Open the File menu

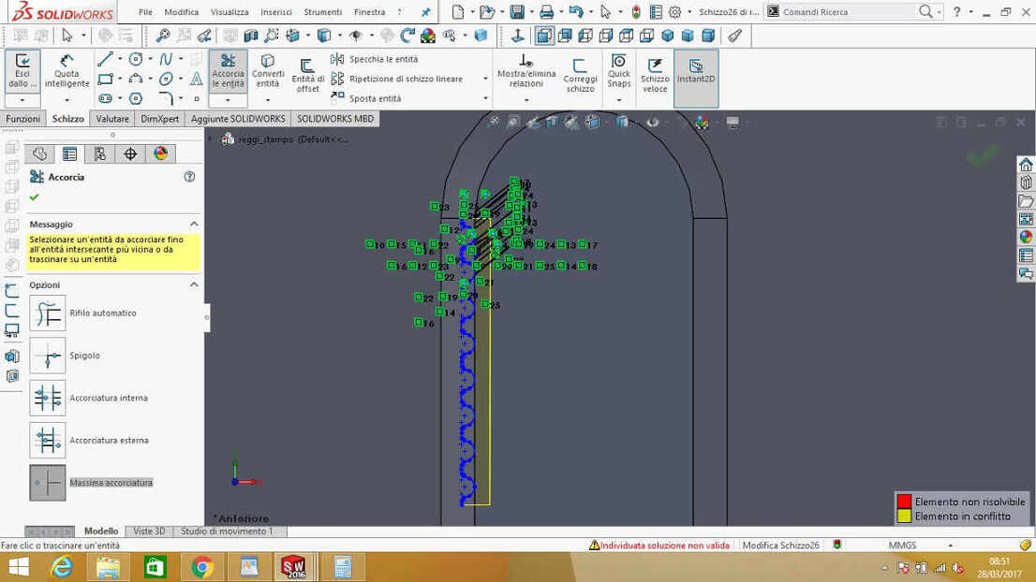(145, 12)
